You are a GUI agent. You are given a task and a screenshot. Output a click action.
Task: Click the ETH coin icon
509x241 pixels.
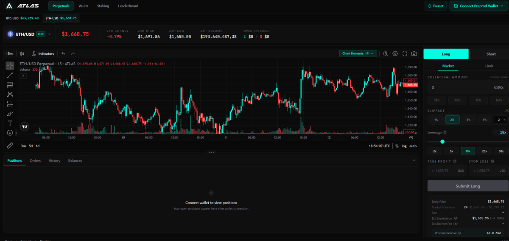point(10,34)
